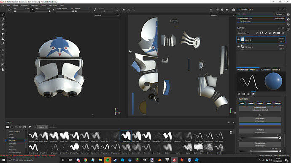
Task: Open the File menu
Action: pyautogui.click(x=3, y=5)
